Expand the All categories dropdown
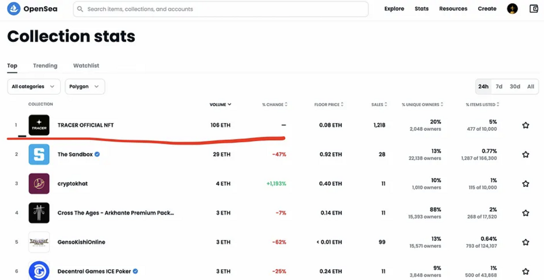This screenshot has width=544, height=280. 34,87
